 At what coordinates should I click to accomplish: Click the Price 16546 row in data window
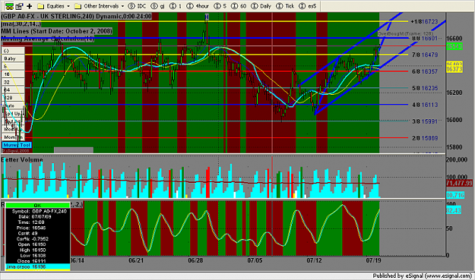[37, 228]
